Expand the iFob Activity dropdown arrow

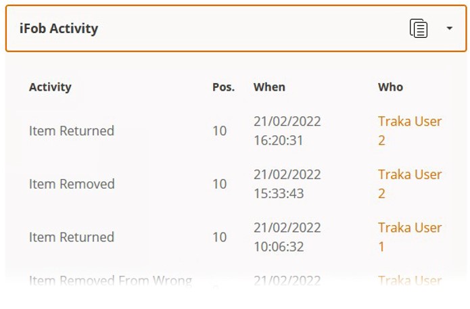click(x=450, y=28)
